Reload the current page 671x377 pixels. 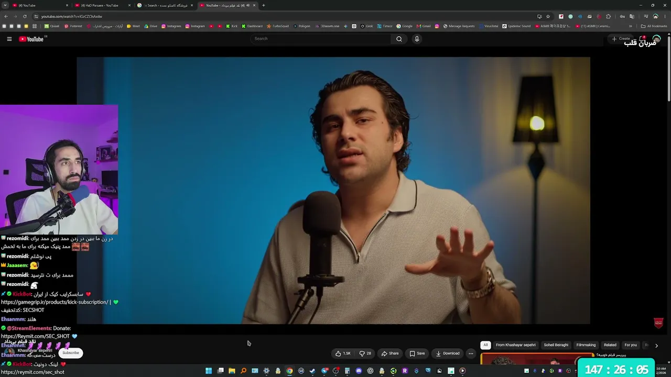24,16
